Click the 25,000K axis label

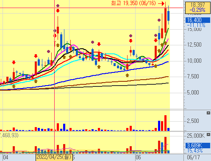196,136
